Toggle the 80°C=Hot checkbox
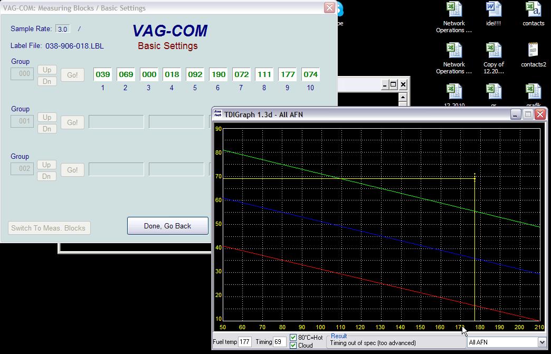This screenshot has width=551, height=354. coord(293,338)
